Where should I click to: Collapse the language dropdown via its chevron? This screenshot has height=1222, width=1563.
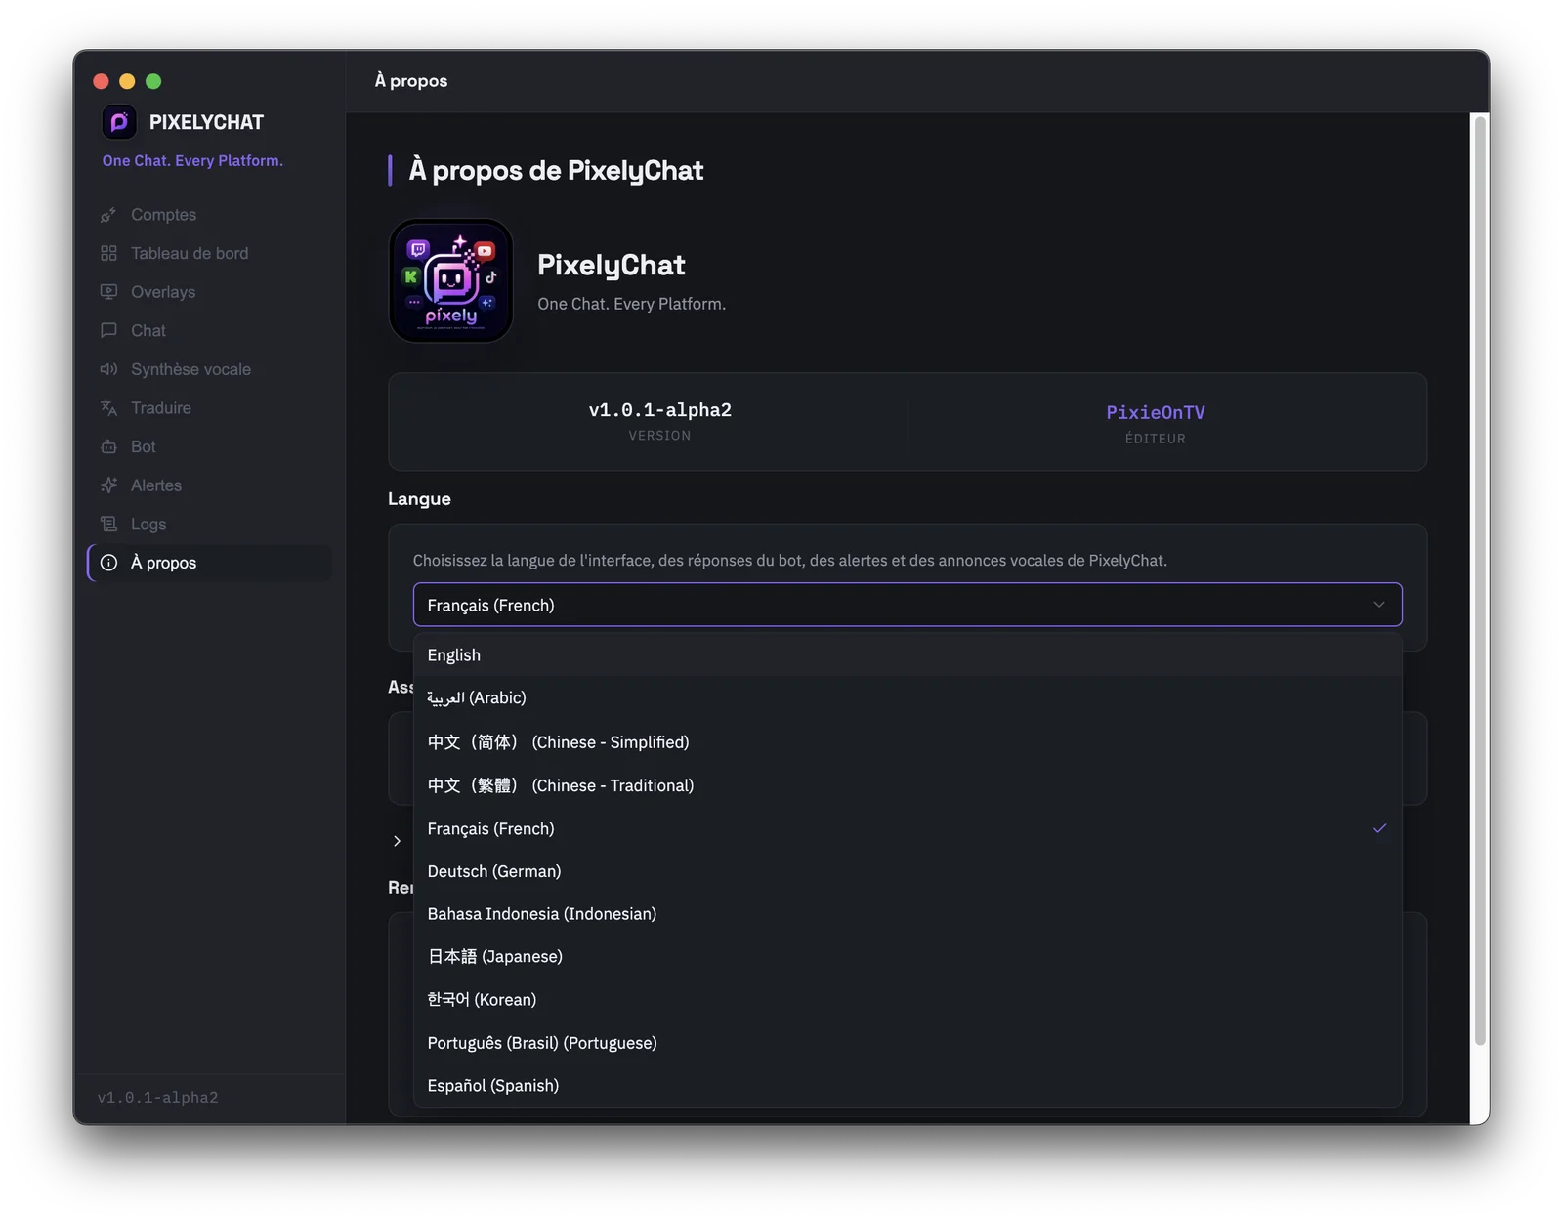coord(1379,605)
